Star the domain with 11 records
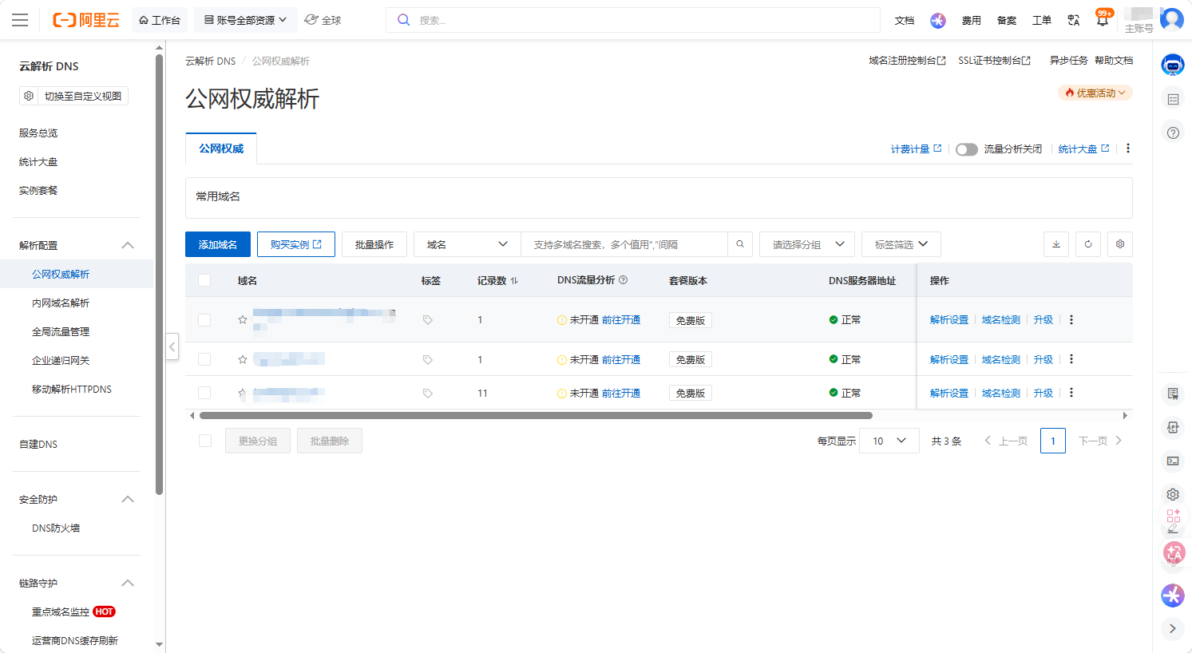Image resolution: width=1192 pixels, height=653 pixels. point(243,393)
